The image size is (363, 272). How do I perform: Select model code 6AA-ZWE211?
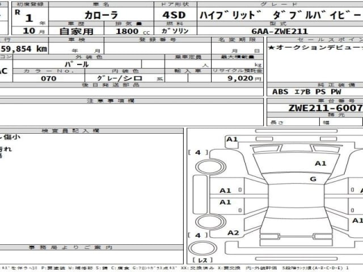[x=280, y=31]
